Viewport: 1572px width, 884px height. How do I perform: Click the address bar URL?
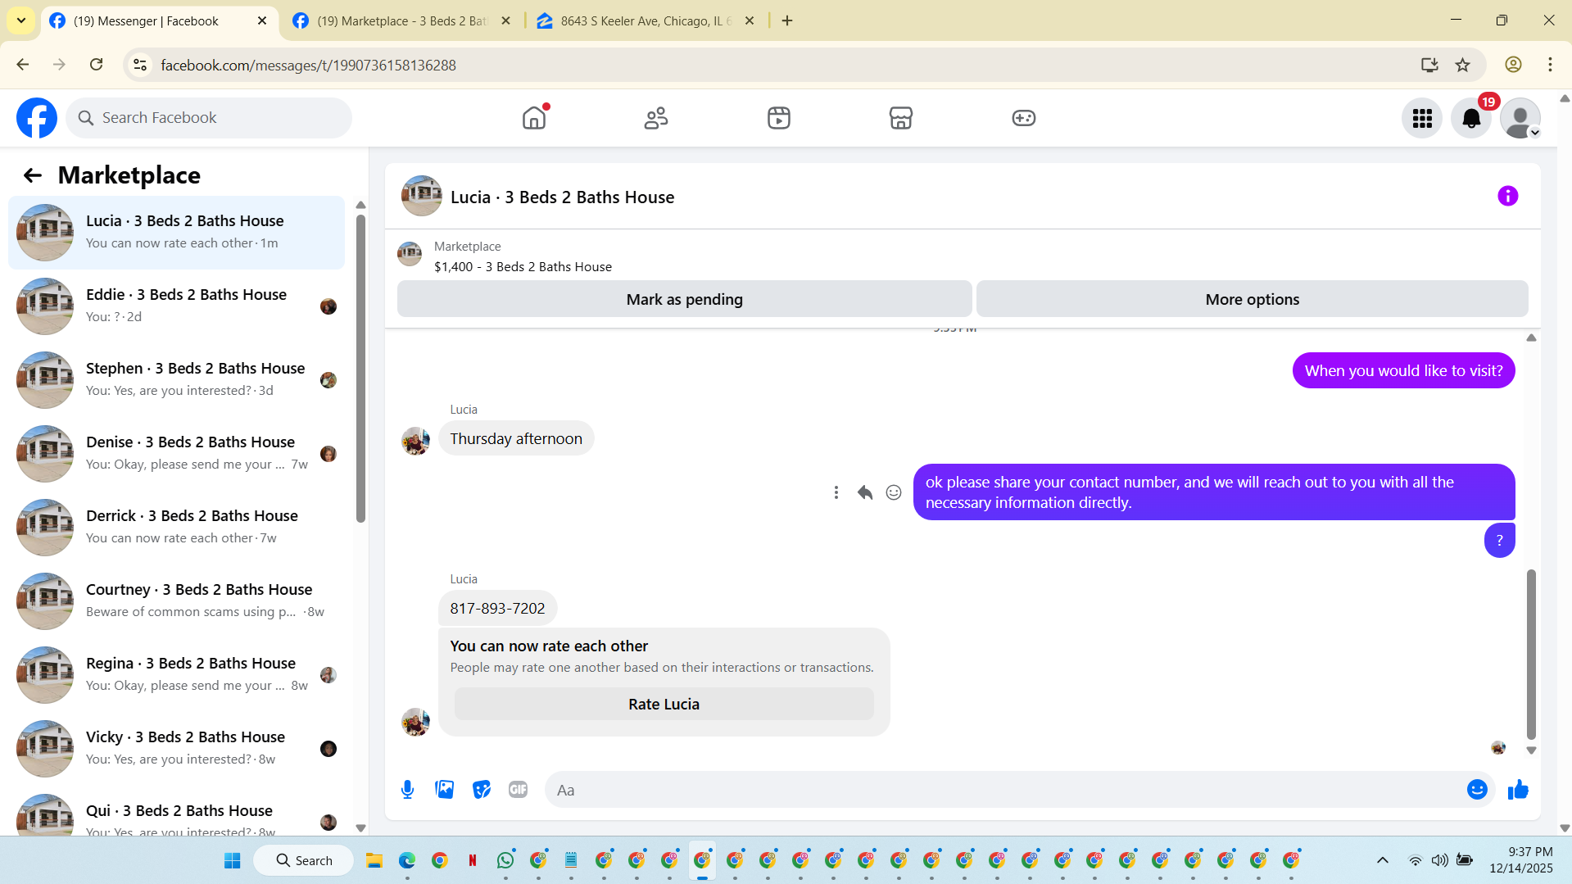pos(308,66)
